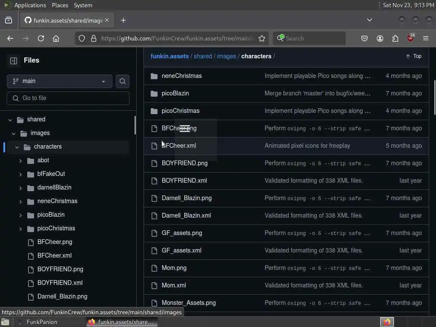Open the extensions puzzle icon

point(395,38)
